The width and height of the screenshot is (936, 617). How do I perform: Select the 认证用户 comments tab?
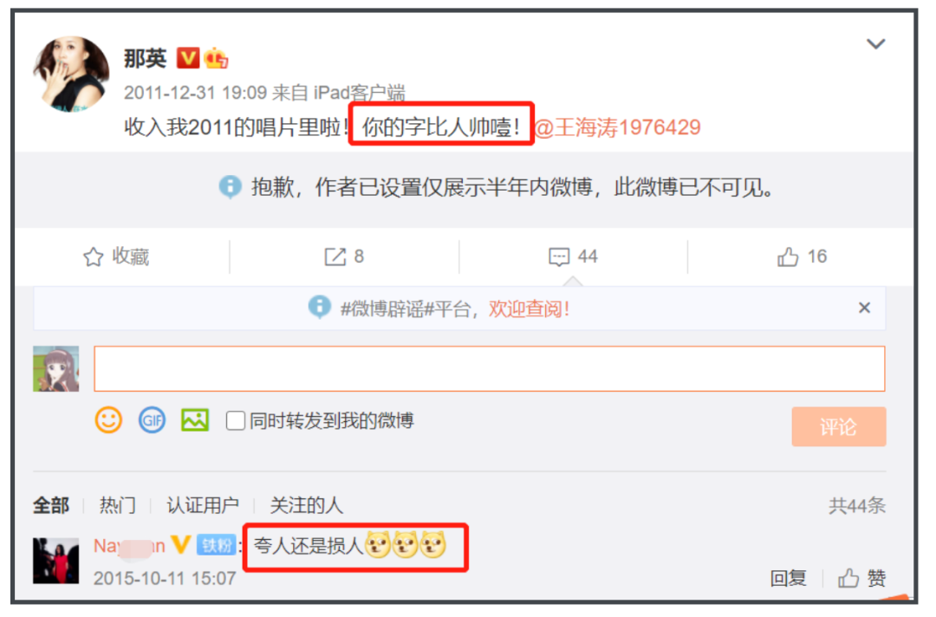[203, 505]
